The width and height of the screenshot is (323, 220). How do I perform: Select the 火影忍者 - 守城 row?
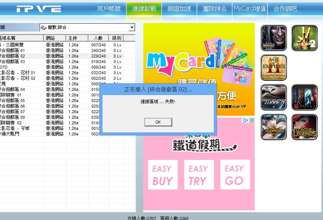(x=50, y=128)
